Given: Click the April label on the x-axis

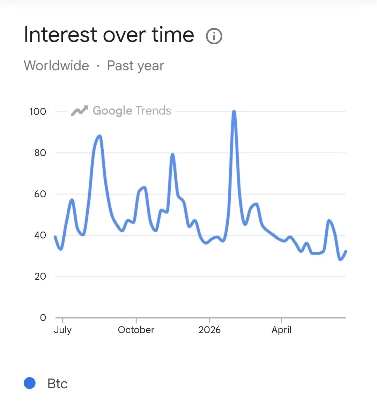Looking at the screenshot, I should point(281,330).
